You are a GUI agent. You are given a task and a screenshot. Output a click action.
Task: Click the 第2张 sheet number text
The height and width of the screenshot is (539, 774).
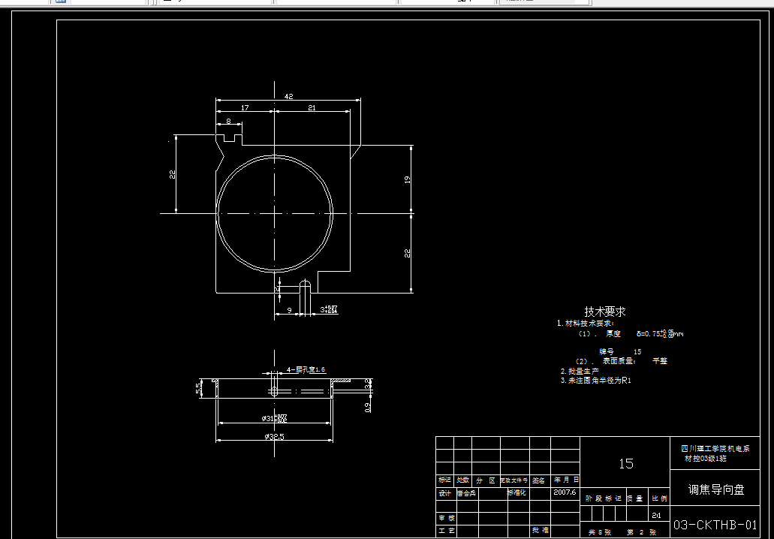[x=641, y=532]
